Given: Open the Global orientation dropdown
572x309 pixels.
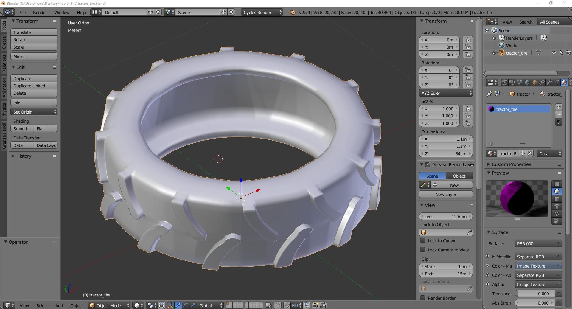Looking at the screenshot, I should click(210, 305).
